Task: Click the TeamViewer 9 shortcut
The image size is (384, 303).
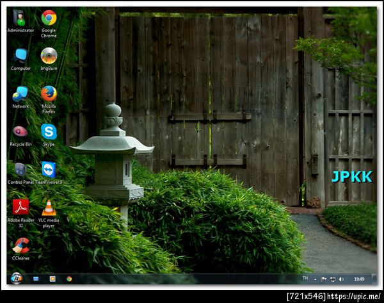Action: point(49,173)
